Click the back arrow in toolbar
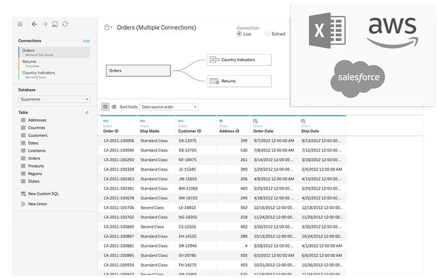The height and width of the screenshot is (278, 439). click(x=34, y=24)
